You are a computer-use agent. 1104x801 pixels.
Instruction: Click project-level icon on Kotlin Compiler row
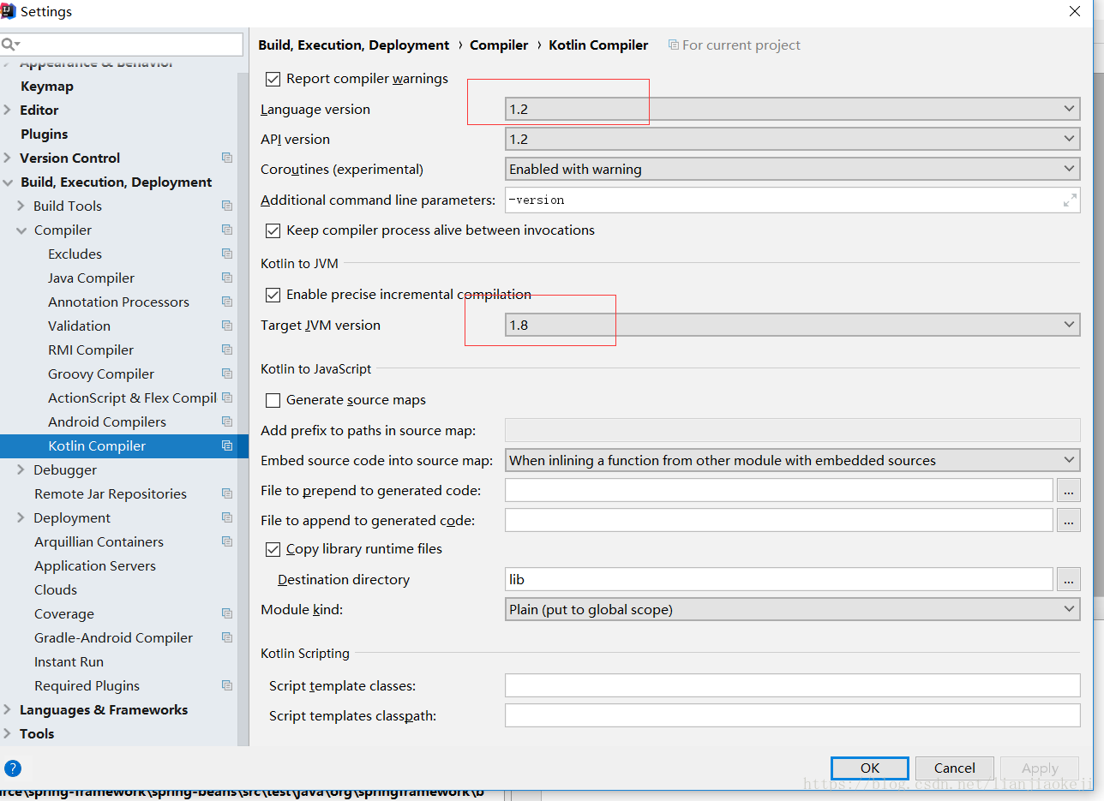[227, 445]
